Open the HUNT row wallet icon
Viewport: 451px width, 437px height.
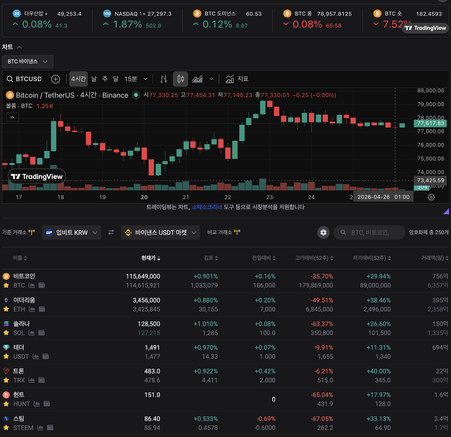(x=47, y=404)
